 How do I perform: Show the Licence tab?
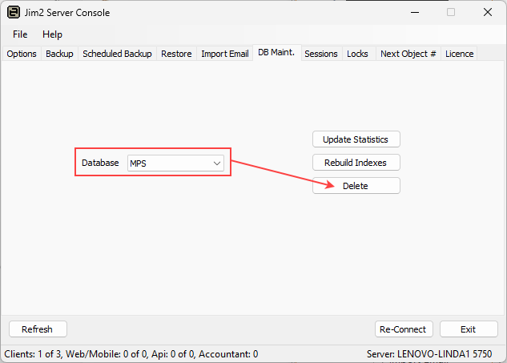460,54
